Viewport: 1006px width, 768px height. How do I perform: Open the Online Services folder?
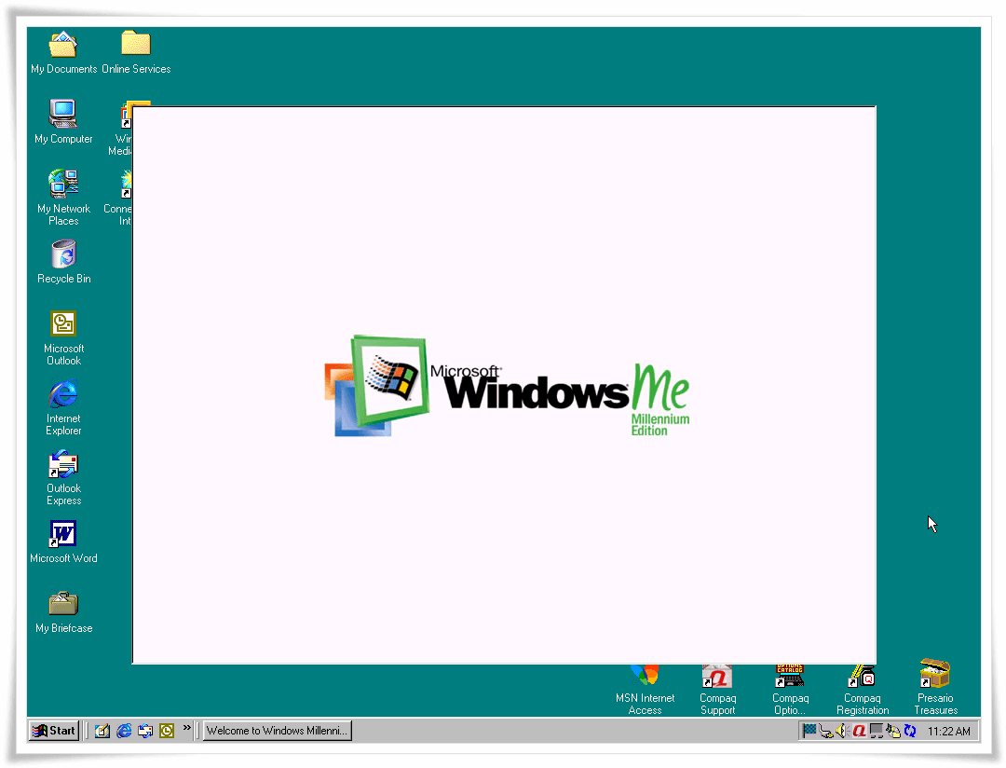point(135,44)
